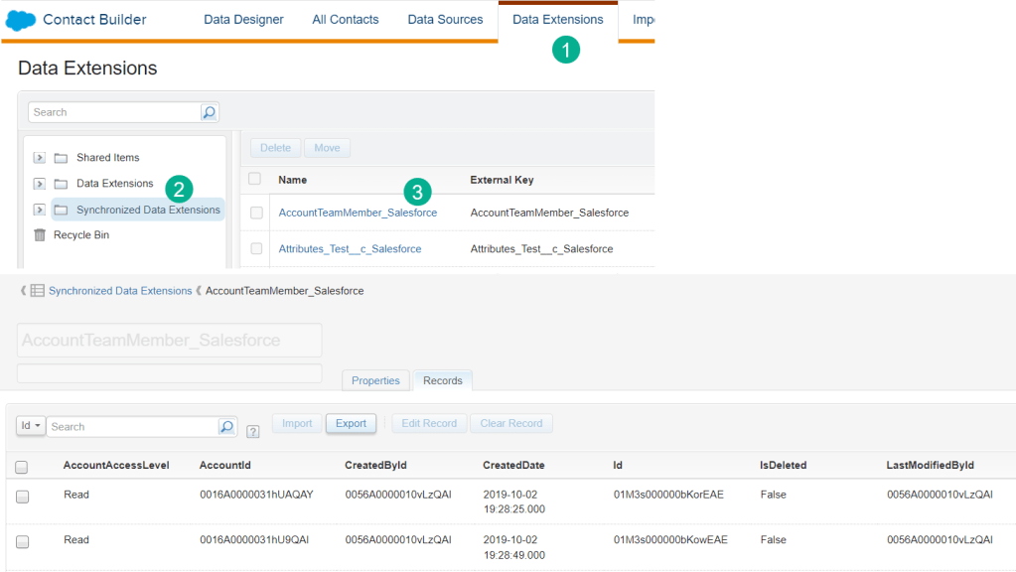The image size is (1016, 572).
Task: Expand the Shared Items folder
Action: pos(40,158)
